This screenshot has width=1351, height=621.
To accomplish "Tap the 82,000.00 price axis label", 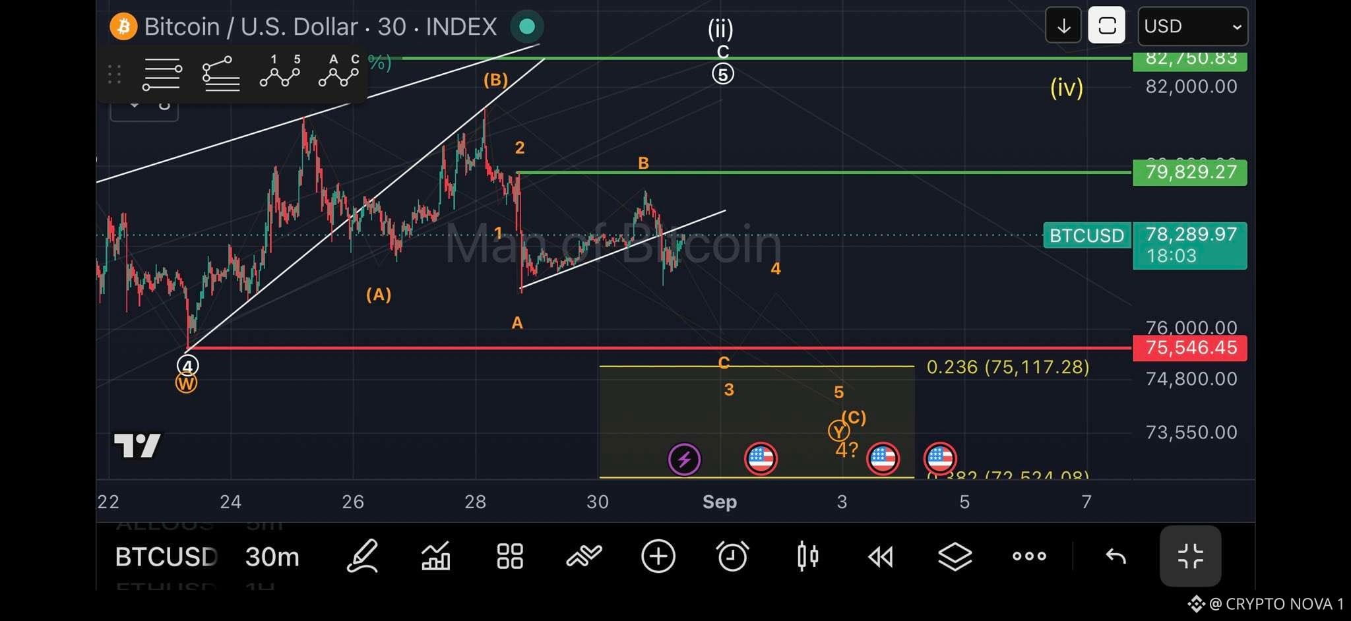I will 1191,86.
